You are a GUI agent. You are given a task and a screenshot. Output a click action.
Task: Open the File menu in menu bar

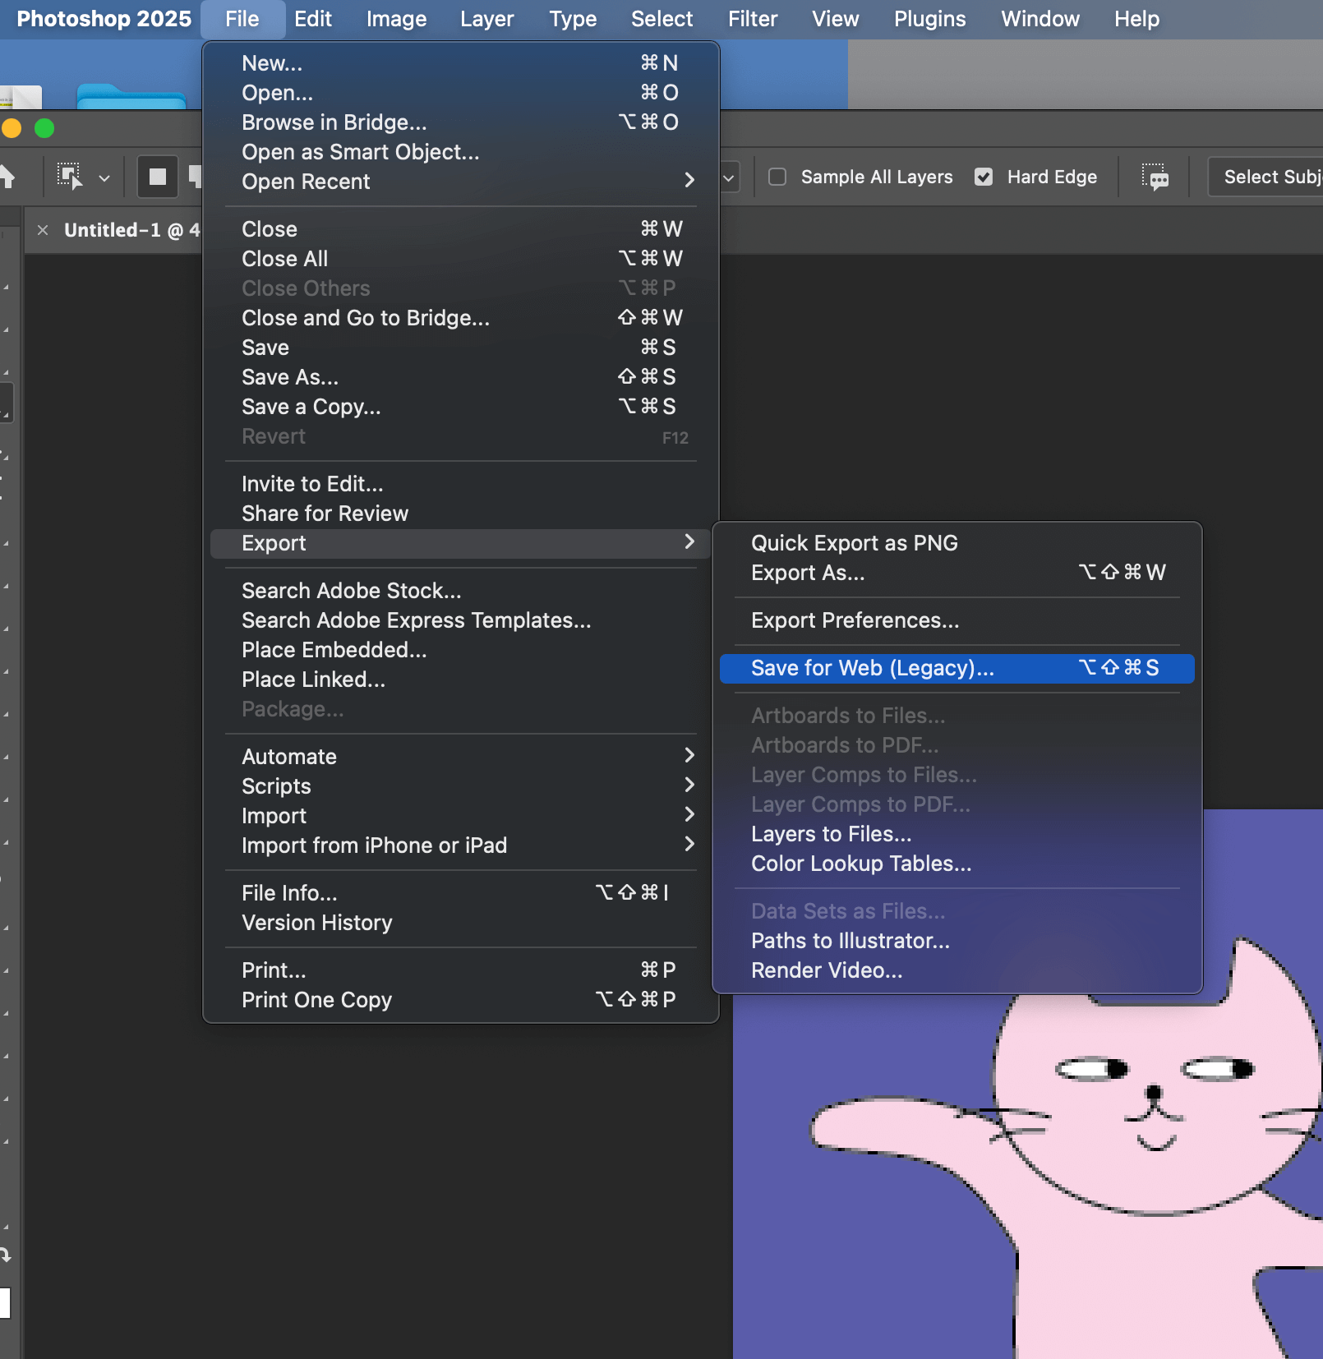pyautogui.click(x=242, y=19)
